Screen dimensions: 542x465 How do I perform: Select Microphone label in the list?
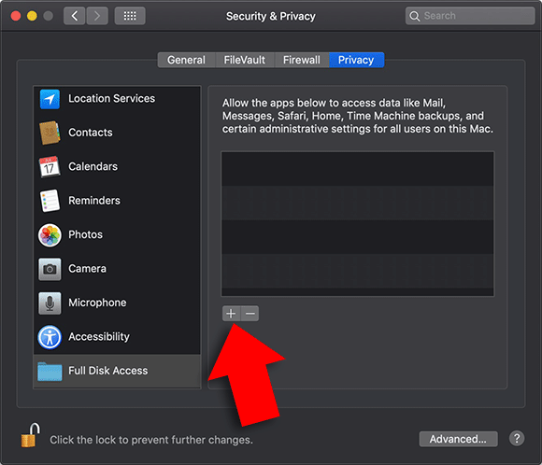pos(97,303)
